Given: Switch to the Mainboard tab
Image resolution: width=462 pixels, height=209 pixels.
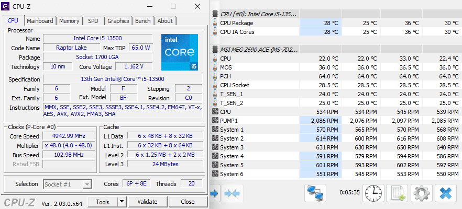Looking at the screenshot, I should pyautogui.click(x=40, y=21).
